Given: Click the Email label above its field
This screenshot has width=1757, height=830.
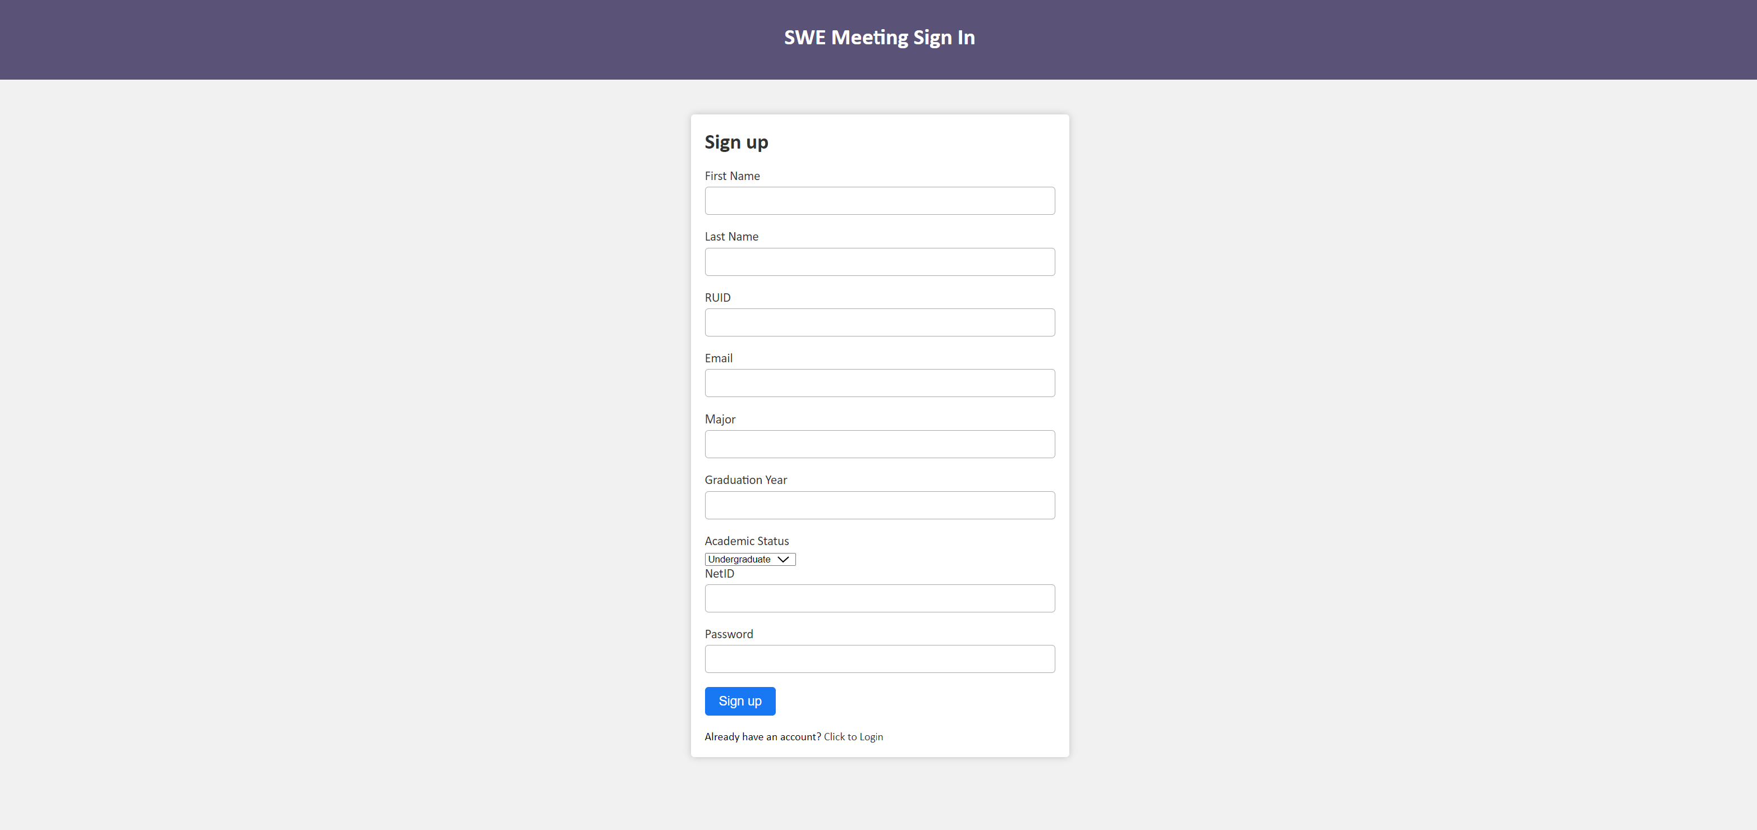Looking at the screenshot, I should [718, 358].
